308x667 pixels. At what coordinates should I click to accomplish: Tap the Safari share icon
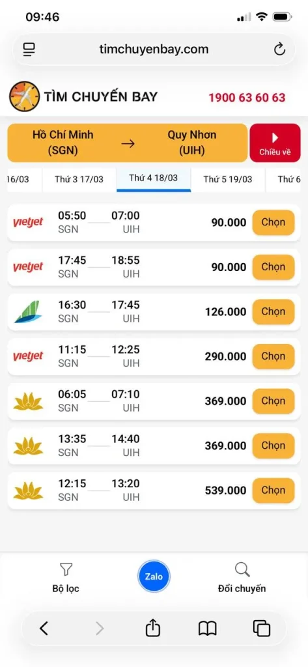tap(153, 628)
